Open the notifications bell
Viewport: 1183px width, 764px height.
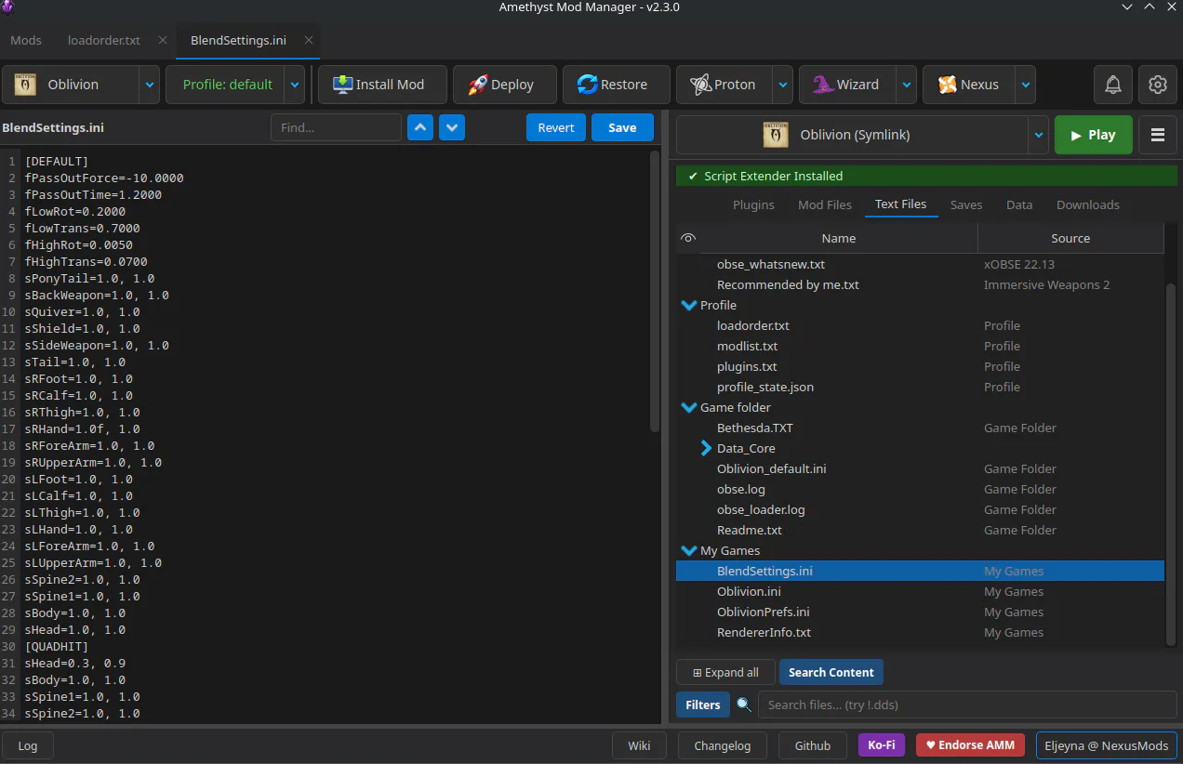[1113, 85]
